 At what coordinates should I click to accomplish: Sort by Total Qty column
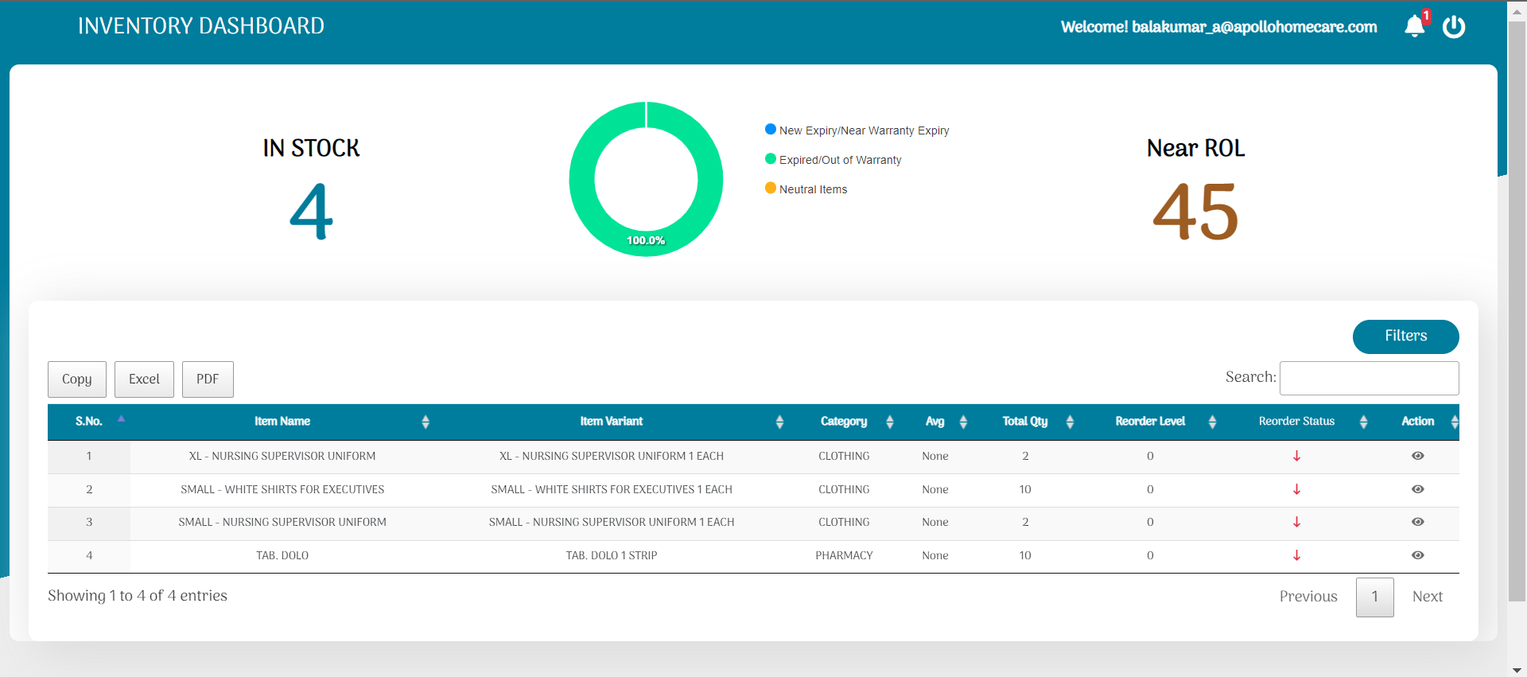pos(1024,422)
